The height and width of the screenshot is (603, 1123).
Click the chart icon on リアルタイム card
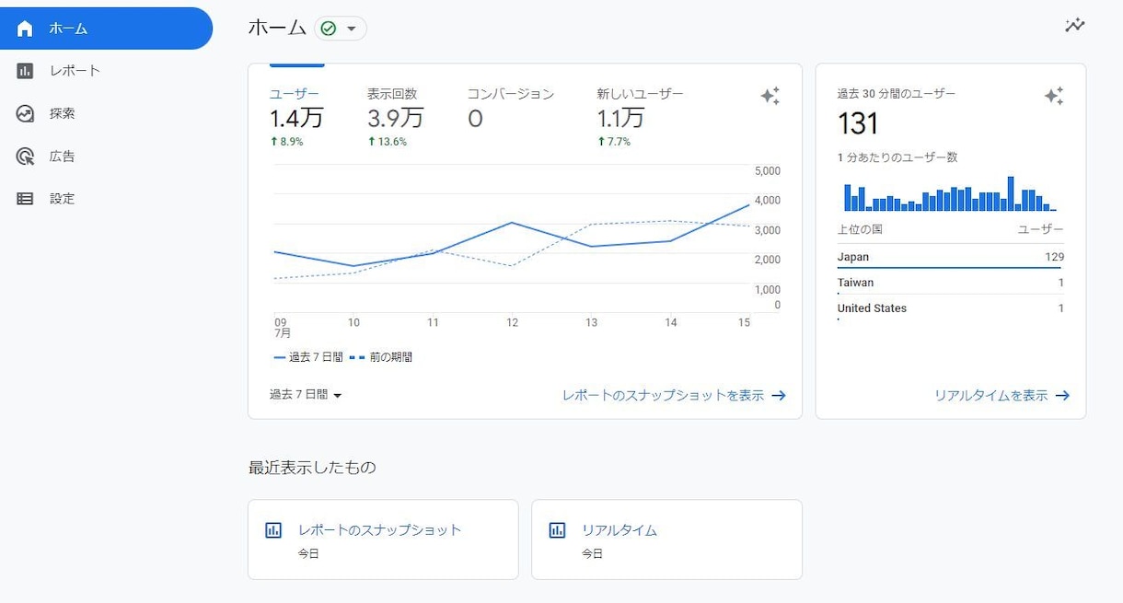[x=557, y=530]
